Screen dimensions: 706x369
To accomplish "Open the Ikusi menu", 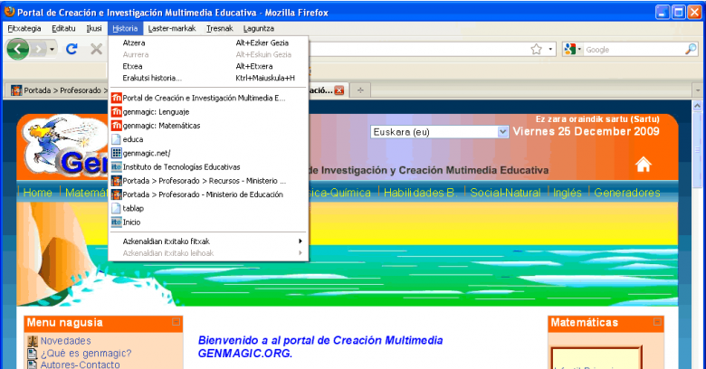I will tap(94, 28).
